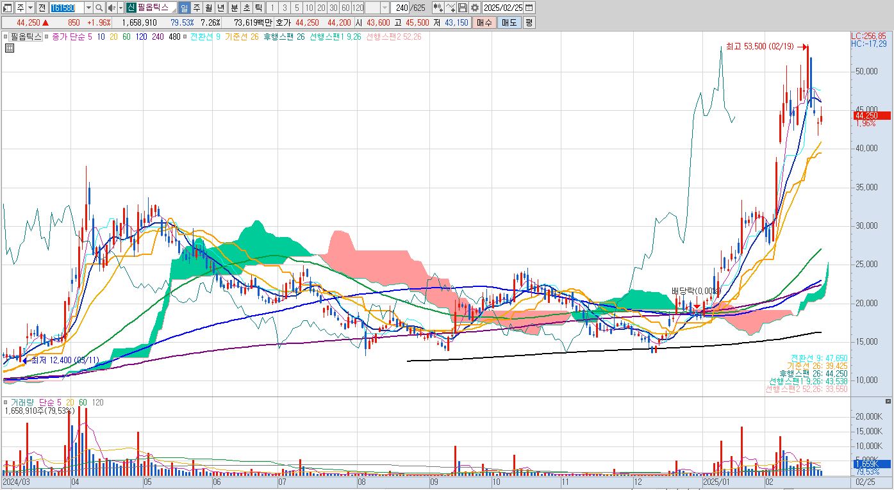894x490 pixels.
Task: Click the stock code input field 161580
Action: 67,8
